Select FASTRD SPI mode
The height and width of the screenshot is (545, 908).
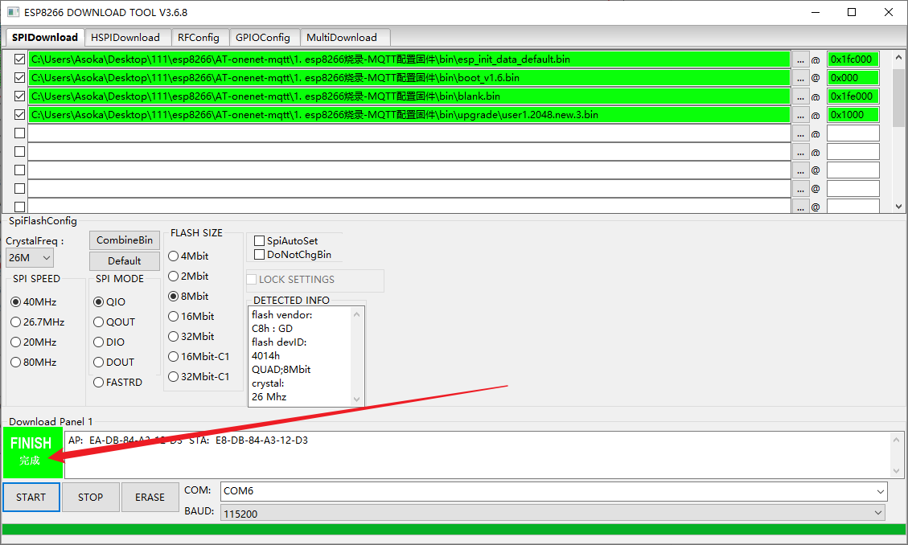117,383
